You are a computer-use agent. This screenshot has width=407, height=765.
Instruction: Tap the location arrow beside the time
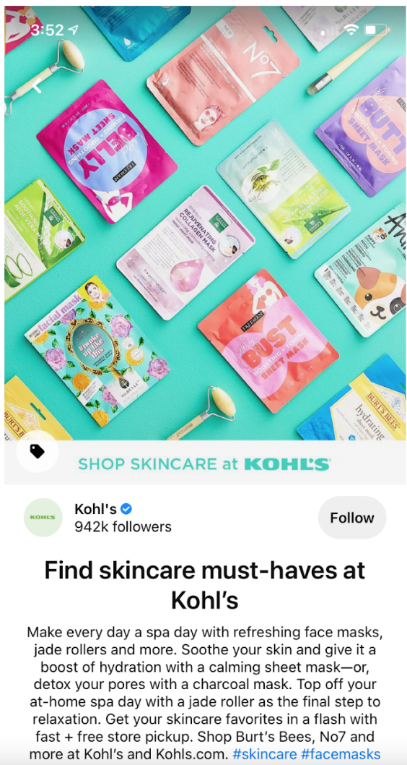click(73, 30)
